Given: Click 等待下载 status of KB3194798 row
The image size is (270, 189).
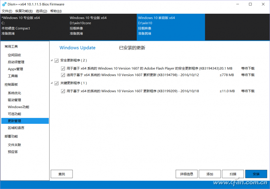Looking at the screenshot, I should pyautogui.click(x=248, y=75).
